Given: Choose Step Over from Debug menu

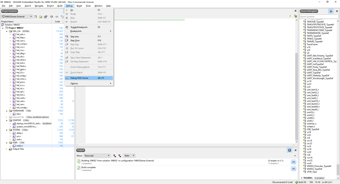Looking at the screenshot, I should coord(89,41).
